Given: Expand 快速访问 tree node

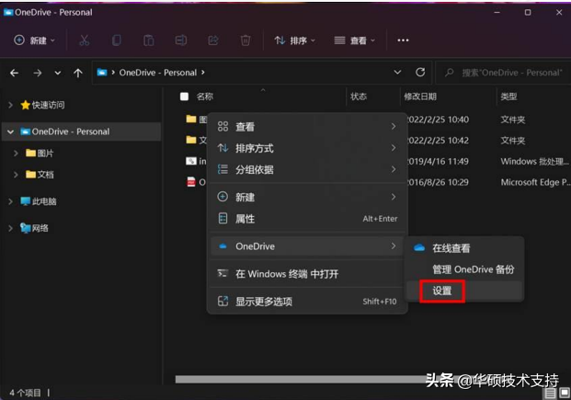Looking at the screenshot, I should coord(10,105).
